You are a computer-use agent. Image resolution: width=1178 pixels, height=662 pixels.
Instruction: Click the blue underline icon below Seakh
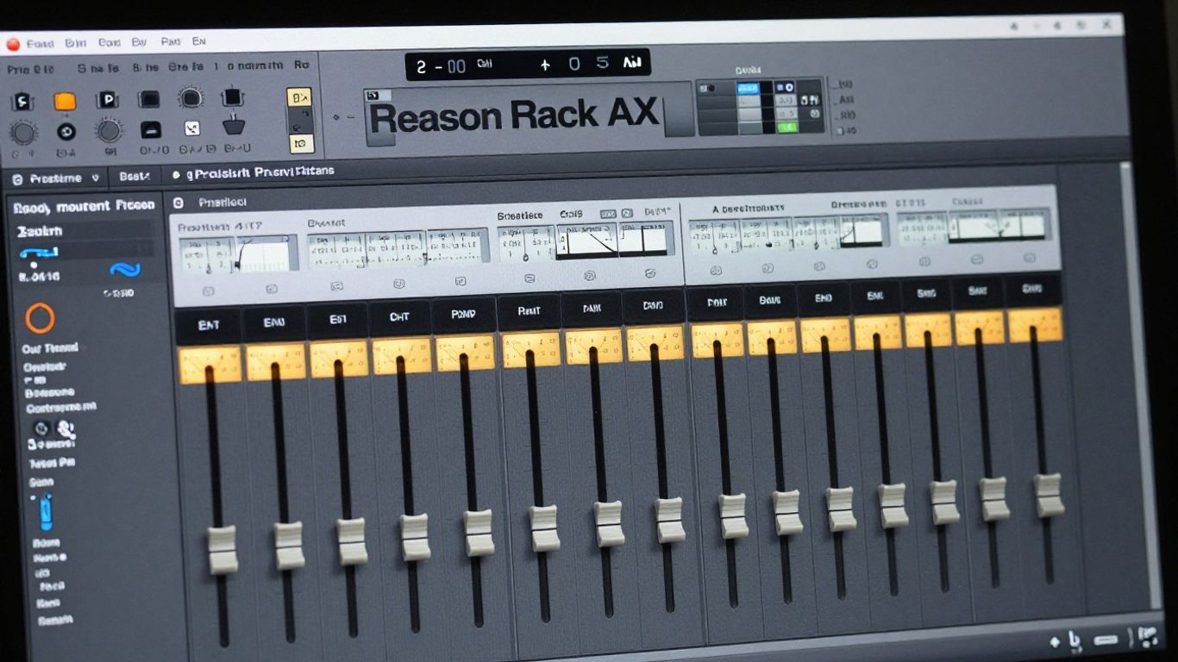click(x=39, y=253)
